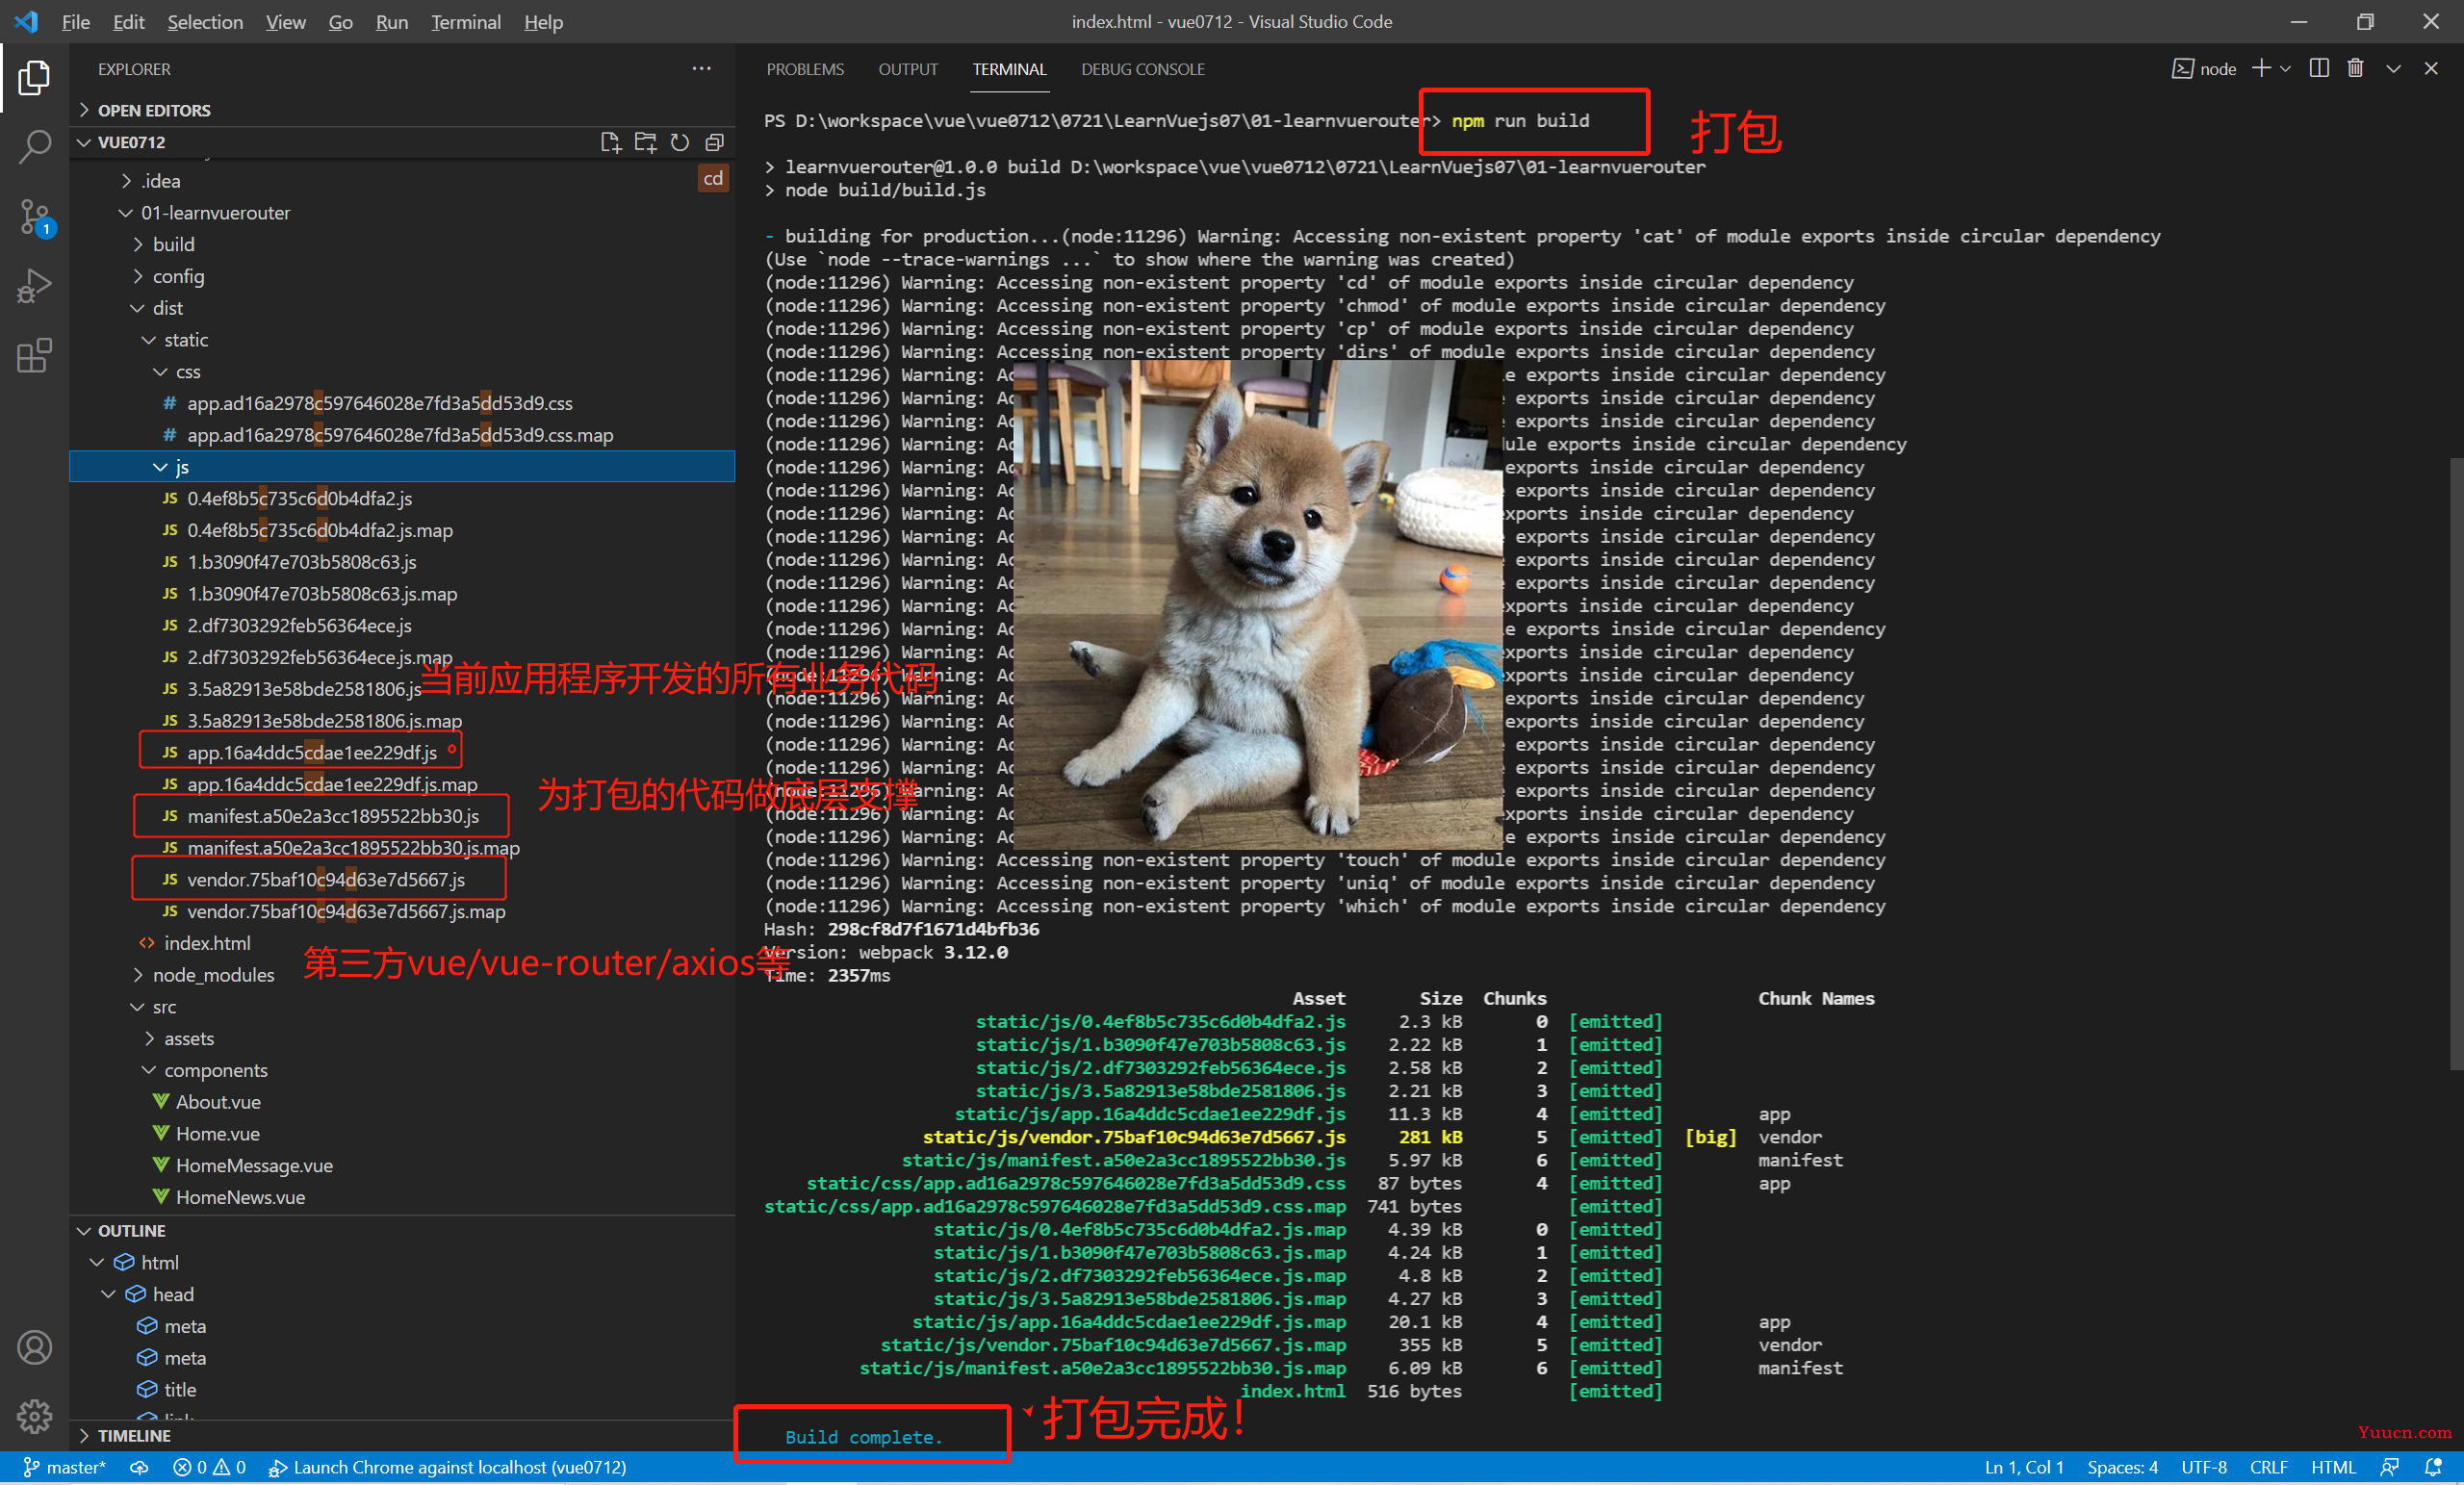Switch to the OUTPUT tab

tap(908, 69)
